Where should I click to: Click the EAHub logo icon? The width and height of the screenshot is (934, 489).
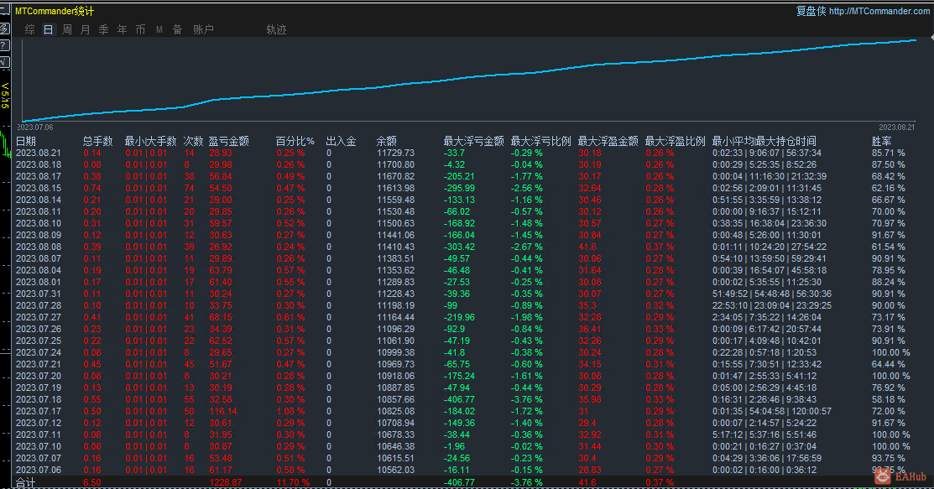click(x=881, y=476)
